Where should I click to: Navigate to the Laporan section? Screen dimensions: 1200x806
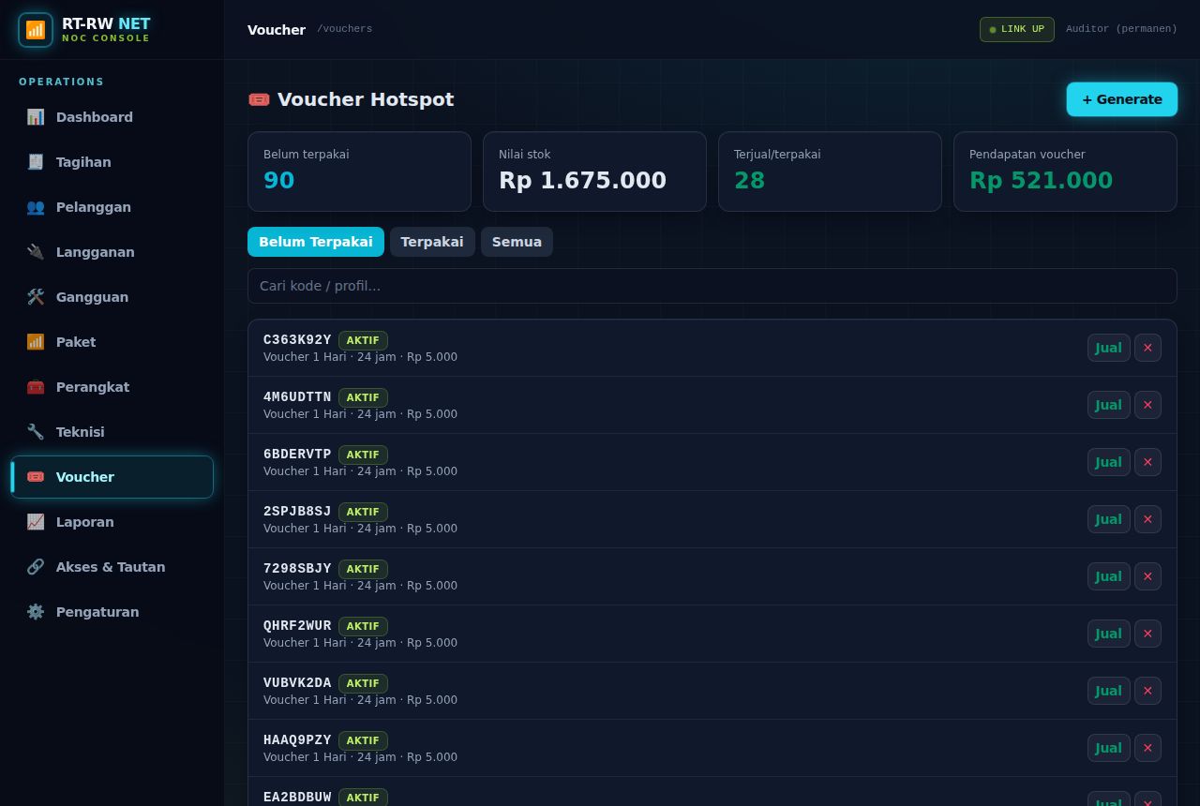click(112, 522)
